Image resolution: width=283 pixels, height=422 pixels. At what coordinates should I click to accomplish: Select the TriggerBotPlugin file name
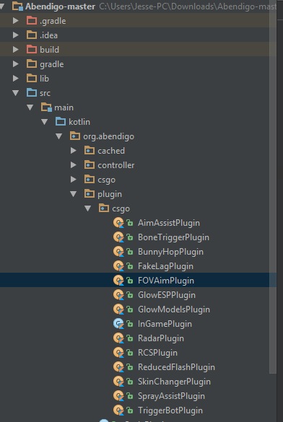point(170,410)
